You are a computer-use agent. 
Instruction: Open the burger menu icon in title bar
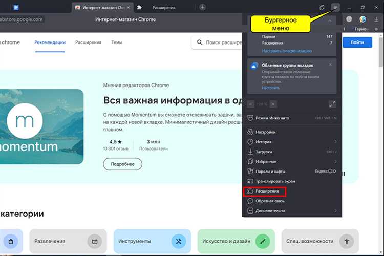click(x=335, y=7)
